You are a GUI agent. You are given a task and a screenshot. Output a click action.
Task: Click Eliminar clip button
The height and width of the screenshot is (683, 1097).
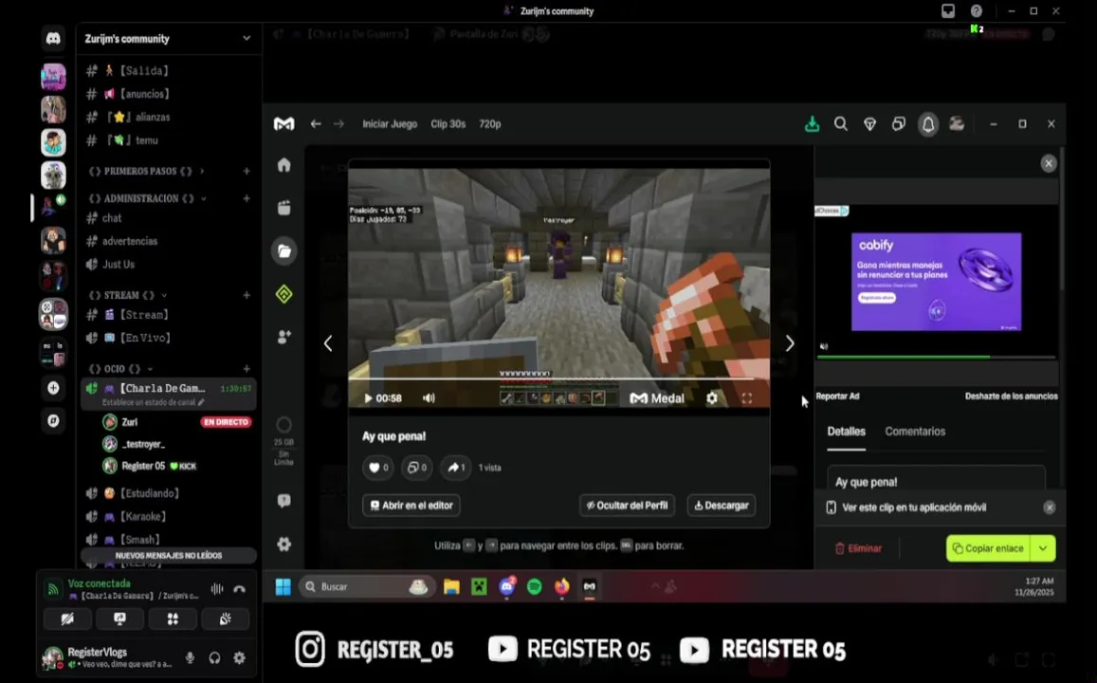click(858, 548)
